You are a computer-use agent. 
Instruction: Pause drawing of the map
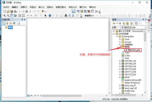pyautogui.click(x=38, y=96)
